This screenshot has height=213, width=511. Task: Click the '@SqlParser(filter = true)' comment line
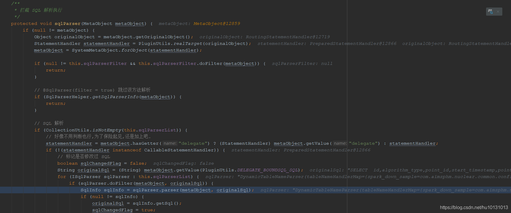click(92, 90)
